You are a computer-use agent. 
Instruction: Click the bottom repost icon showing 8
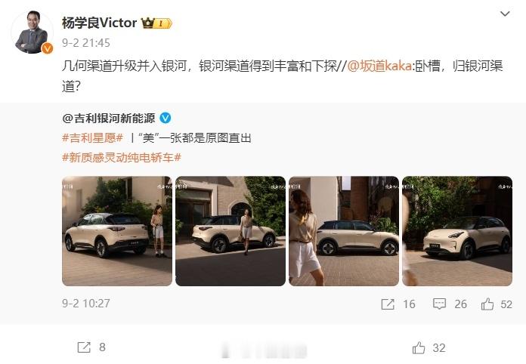click(84, 347)
